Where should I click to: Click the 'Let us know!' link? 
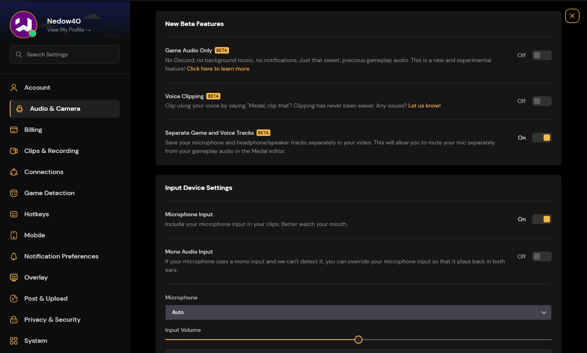pos(424,106)
